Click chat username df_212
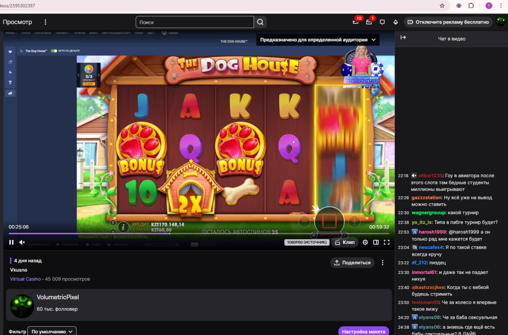The height and width of the screenshot is (335, 508). point(419,263)
